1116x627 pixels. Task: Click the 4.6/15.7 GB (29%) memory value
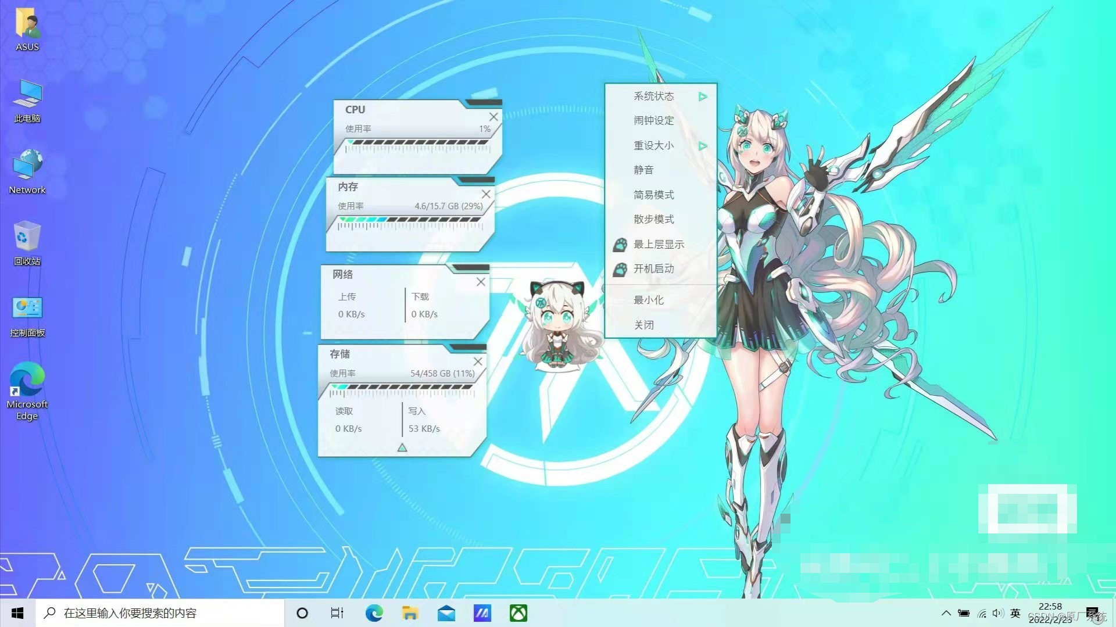pos(448,206)
